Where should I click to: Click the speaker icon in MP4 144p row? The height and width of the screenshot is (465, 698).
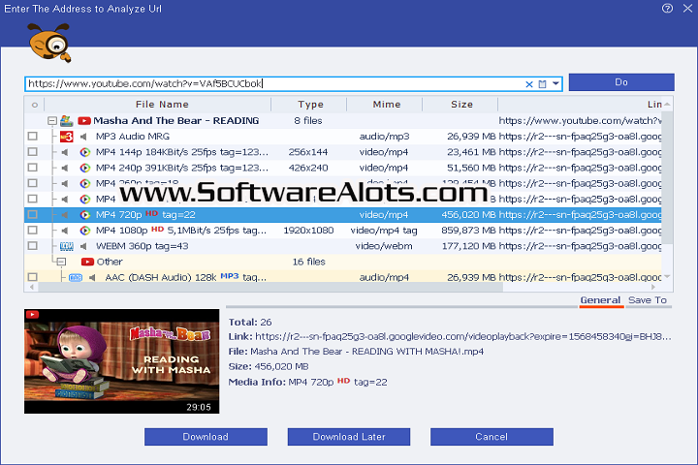65,152
